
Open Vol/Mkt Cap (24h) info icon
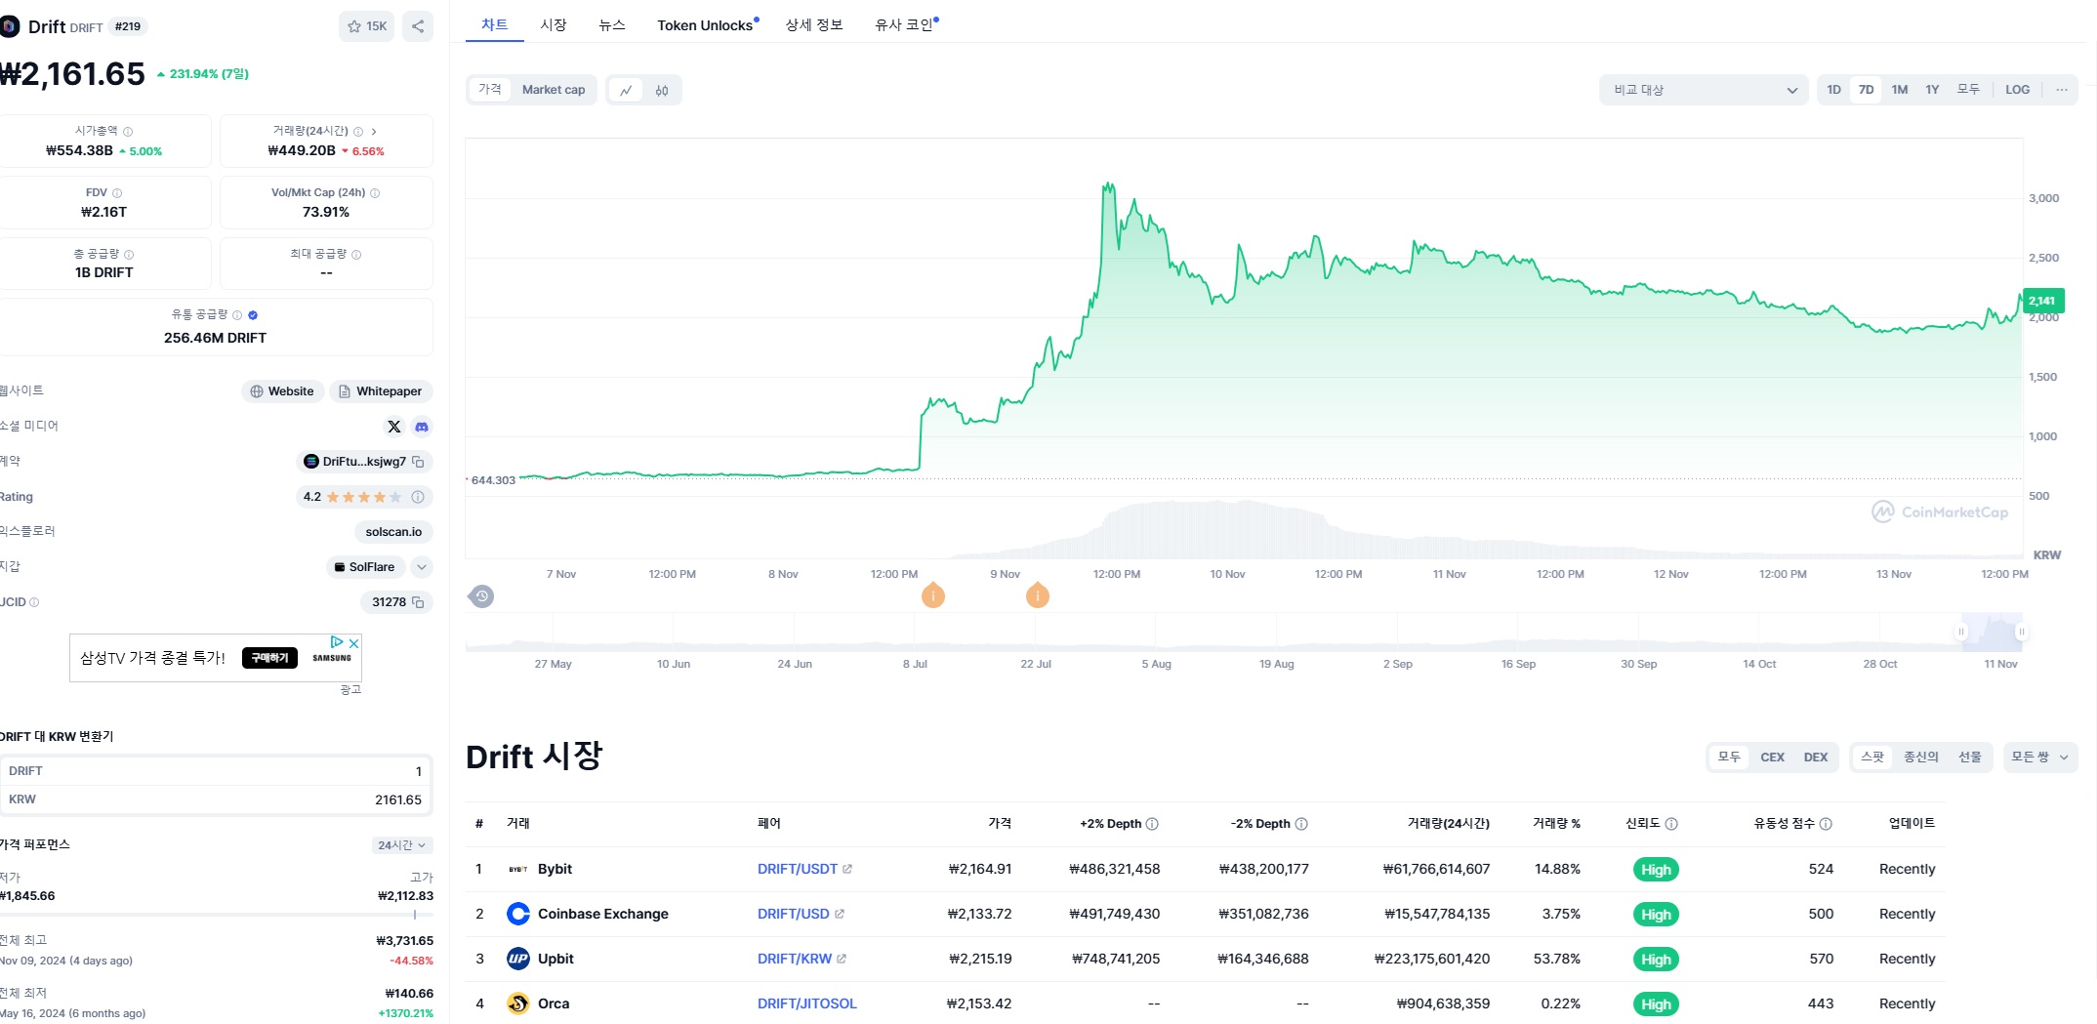coord(375,193)
